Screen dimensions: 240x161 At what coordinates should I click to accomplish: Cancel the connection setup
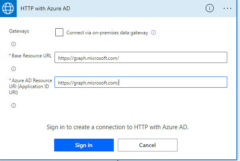(x=147, y=145)
